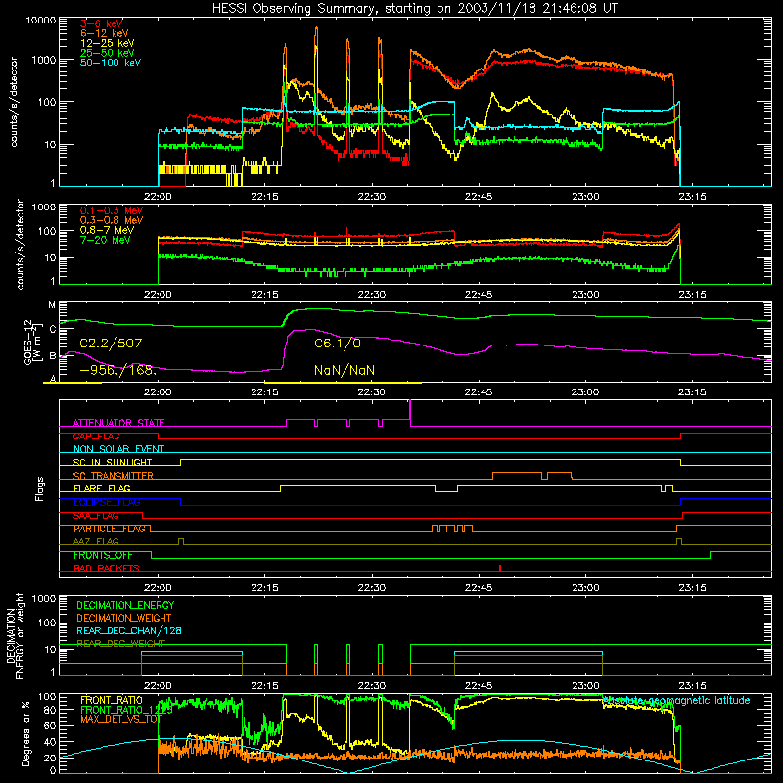Click the DECIMATION ENERGY or weight axis label

coord(15,635)
